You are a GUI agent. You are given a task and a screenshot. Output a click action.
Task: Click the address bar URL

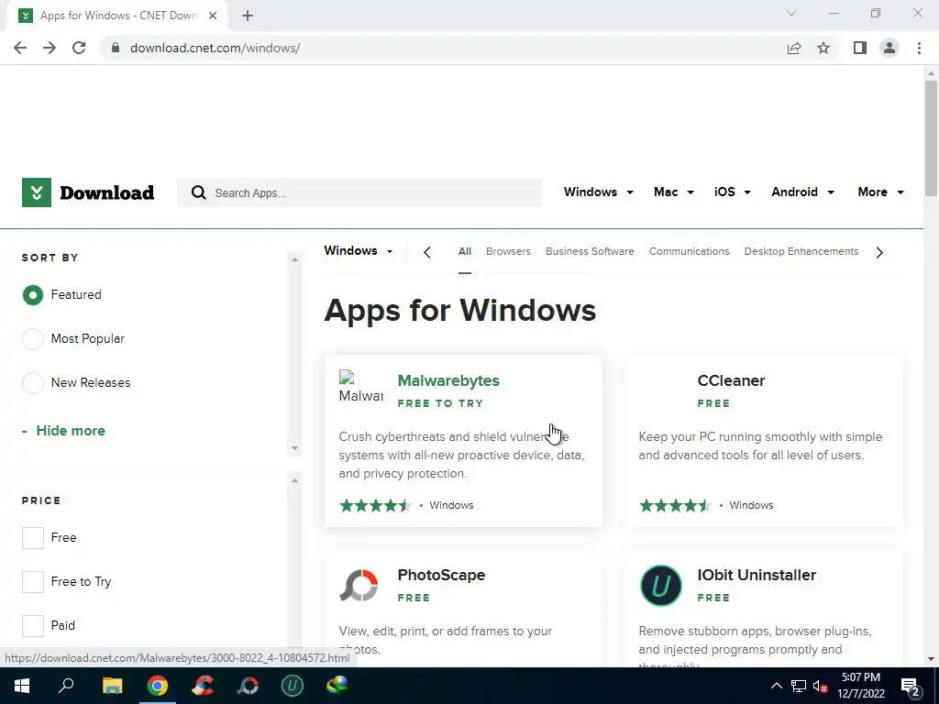pyautogui.click(x=215, y=48)
